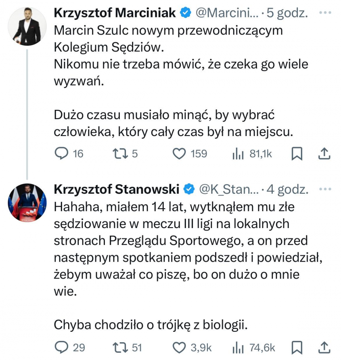Bookmark Krzysztof Marciniak's tweet

pos(297,154)
